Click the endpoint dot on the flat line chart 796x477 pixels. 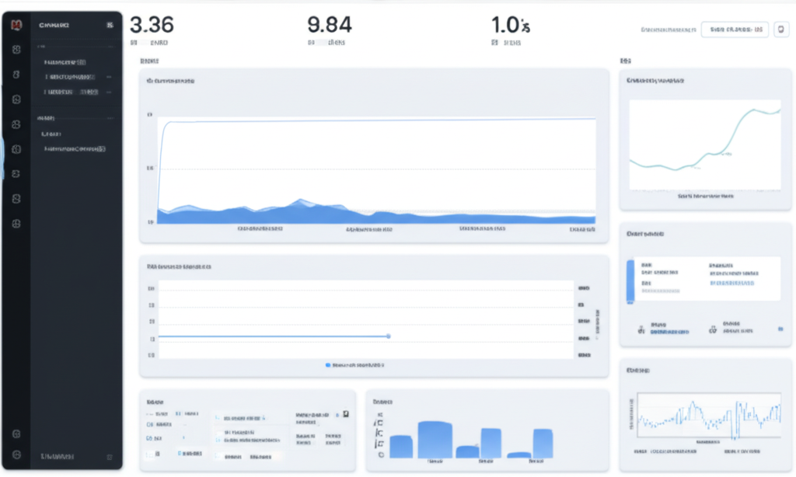click(389, 336)
